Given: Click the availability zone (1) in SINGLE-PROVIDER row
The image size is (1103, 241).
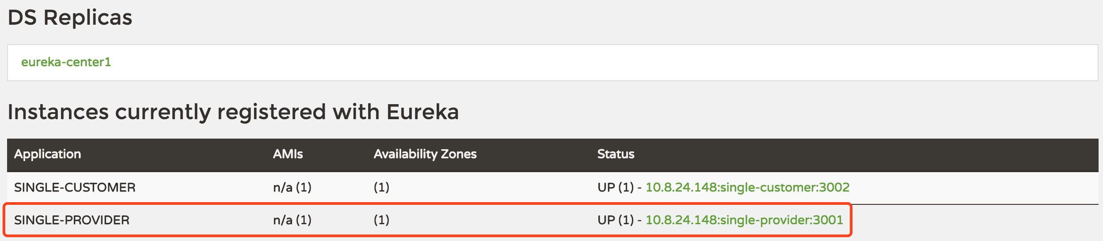Looking at the screenshot, I should pos(381,220).
